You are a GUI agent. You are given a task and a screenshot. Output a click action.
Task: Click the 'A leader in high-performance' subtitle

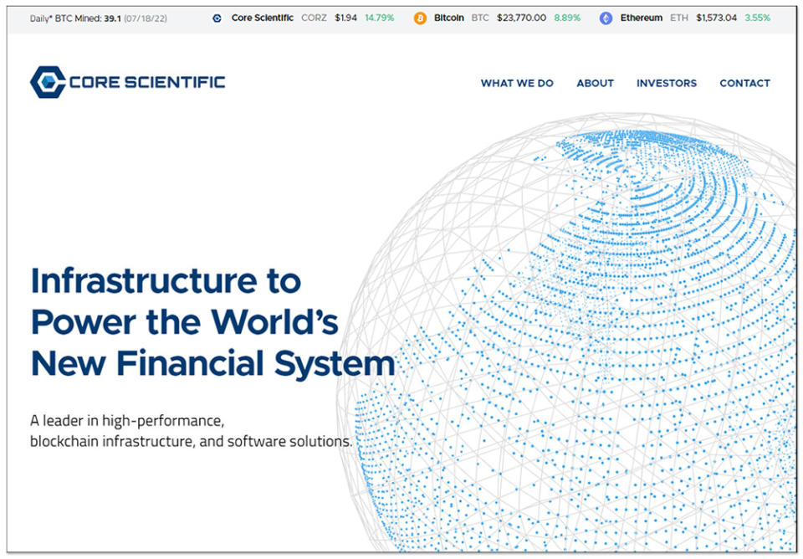tap(191, 431)
